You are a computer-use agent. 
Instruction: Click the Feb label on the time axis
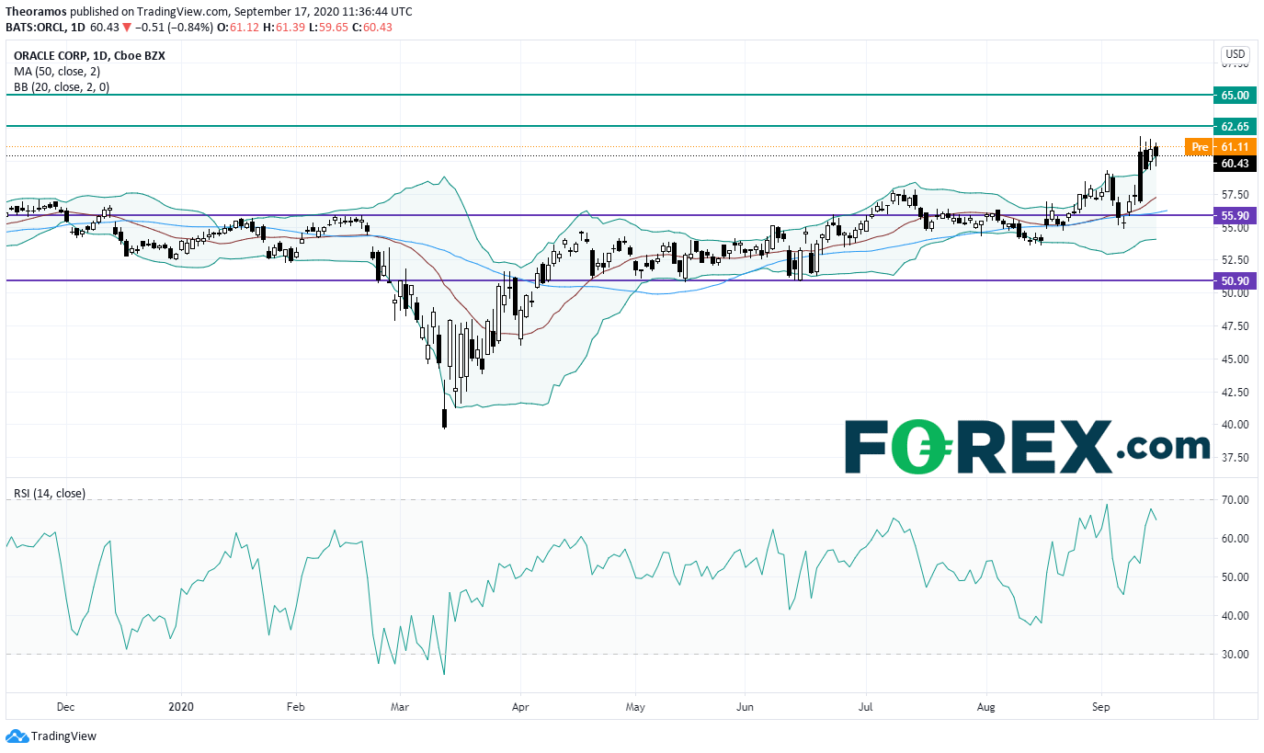coord(295,707)
